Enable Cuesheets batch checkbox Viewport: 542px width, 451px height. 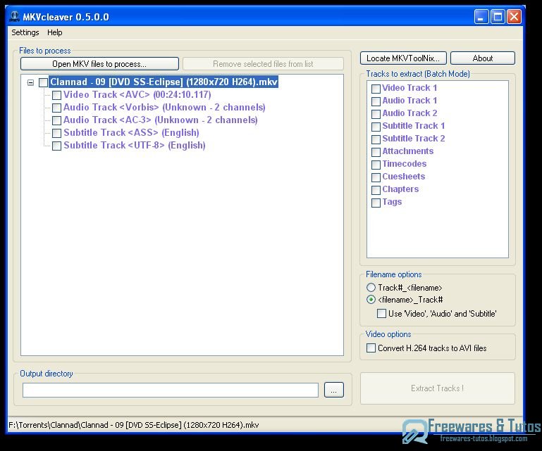[376, 177]
